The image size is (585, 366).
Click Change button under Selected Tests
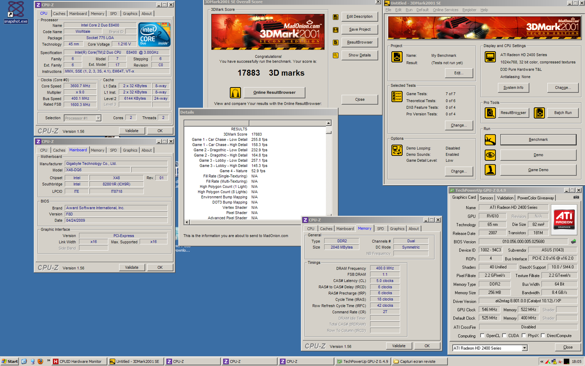click(458, 126)
